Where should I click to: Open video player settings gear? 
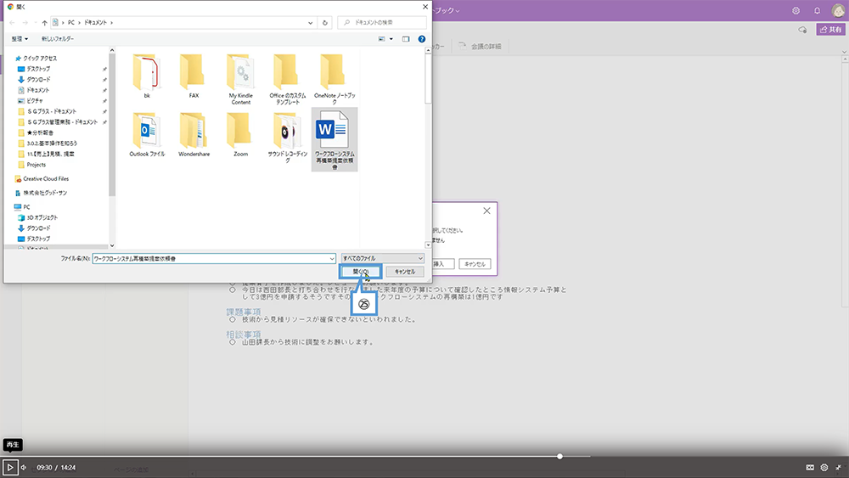pyautogui.click(x=824, y=467)
